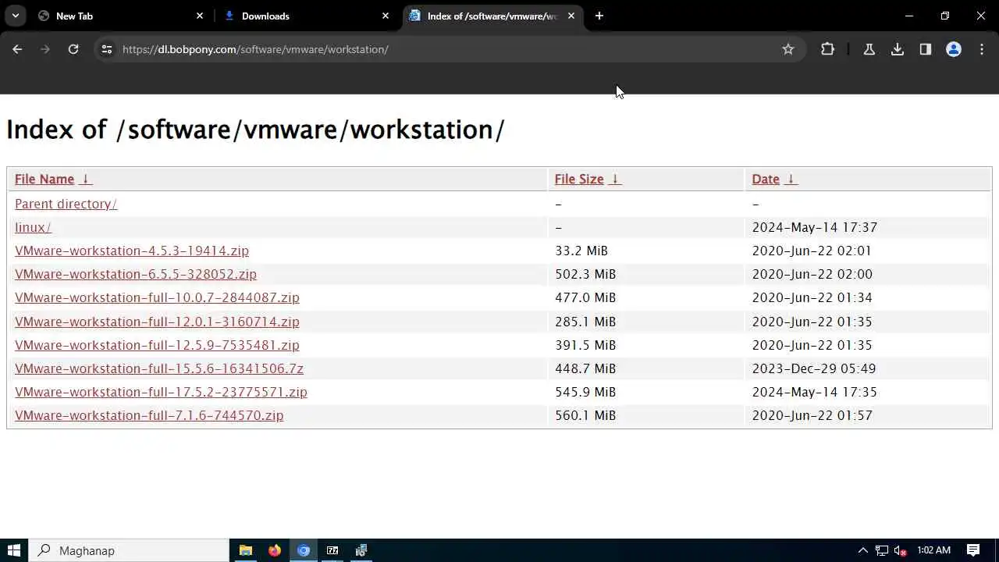Sort descending using File Size arrow
Viewport: 999px width, 562px height.
pyautogui.click(x=615, y=179)
